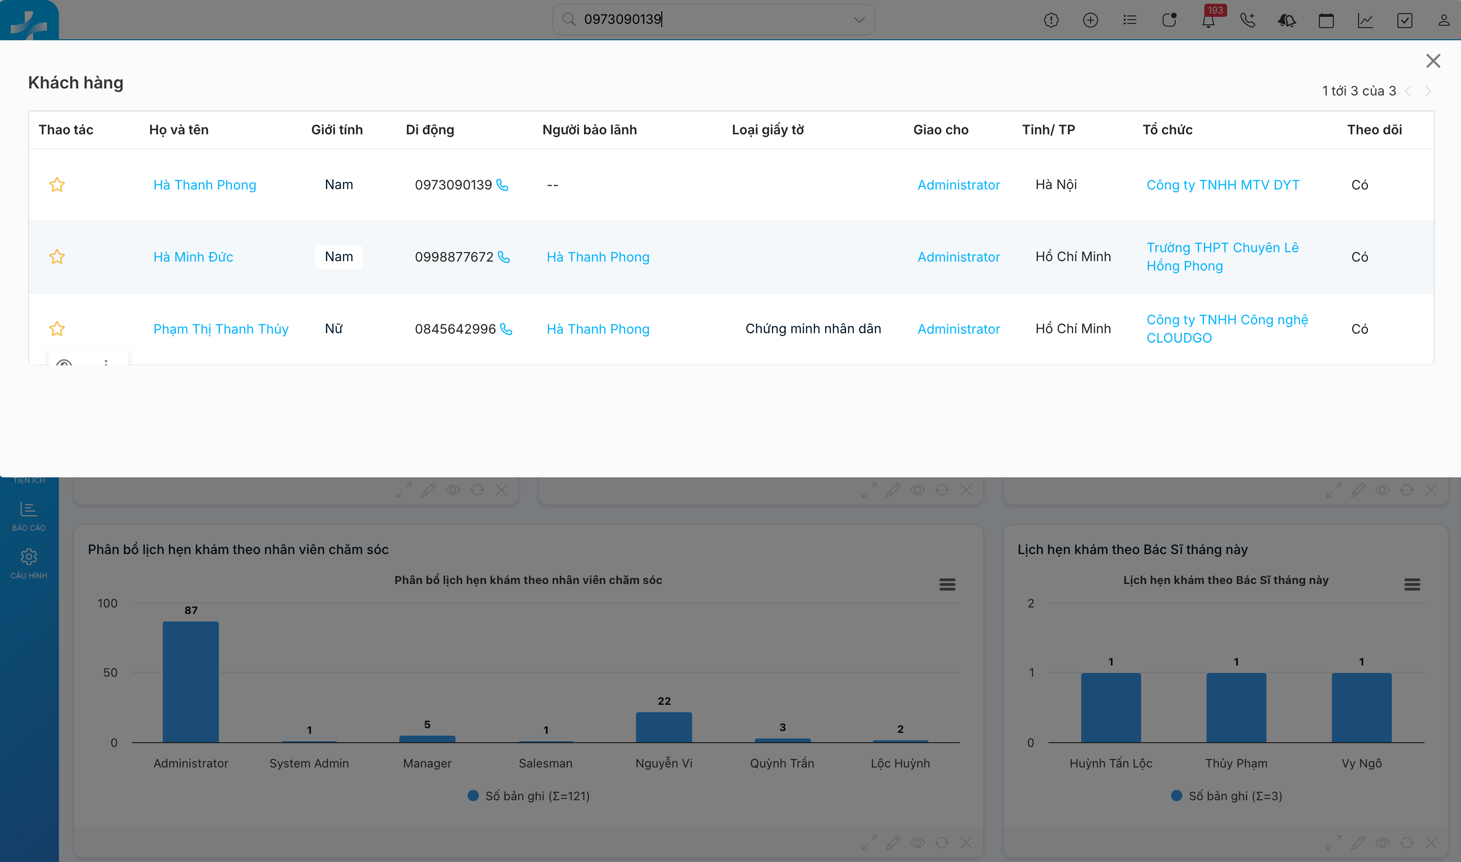Screen dimensions: 1461x862
Task: Open Công ty TNHH MTV DYT organization link
Action: (1222, 185)
